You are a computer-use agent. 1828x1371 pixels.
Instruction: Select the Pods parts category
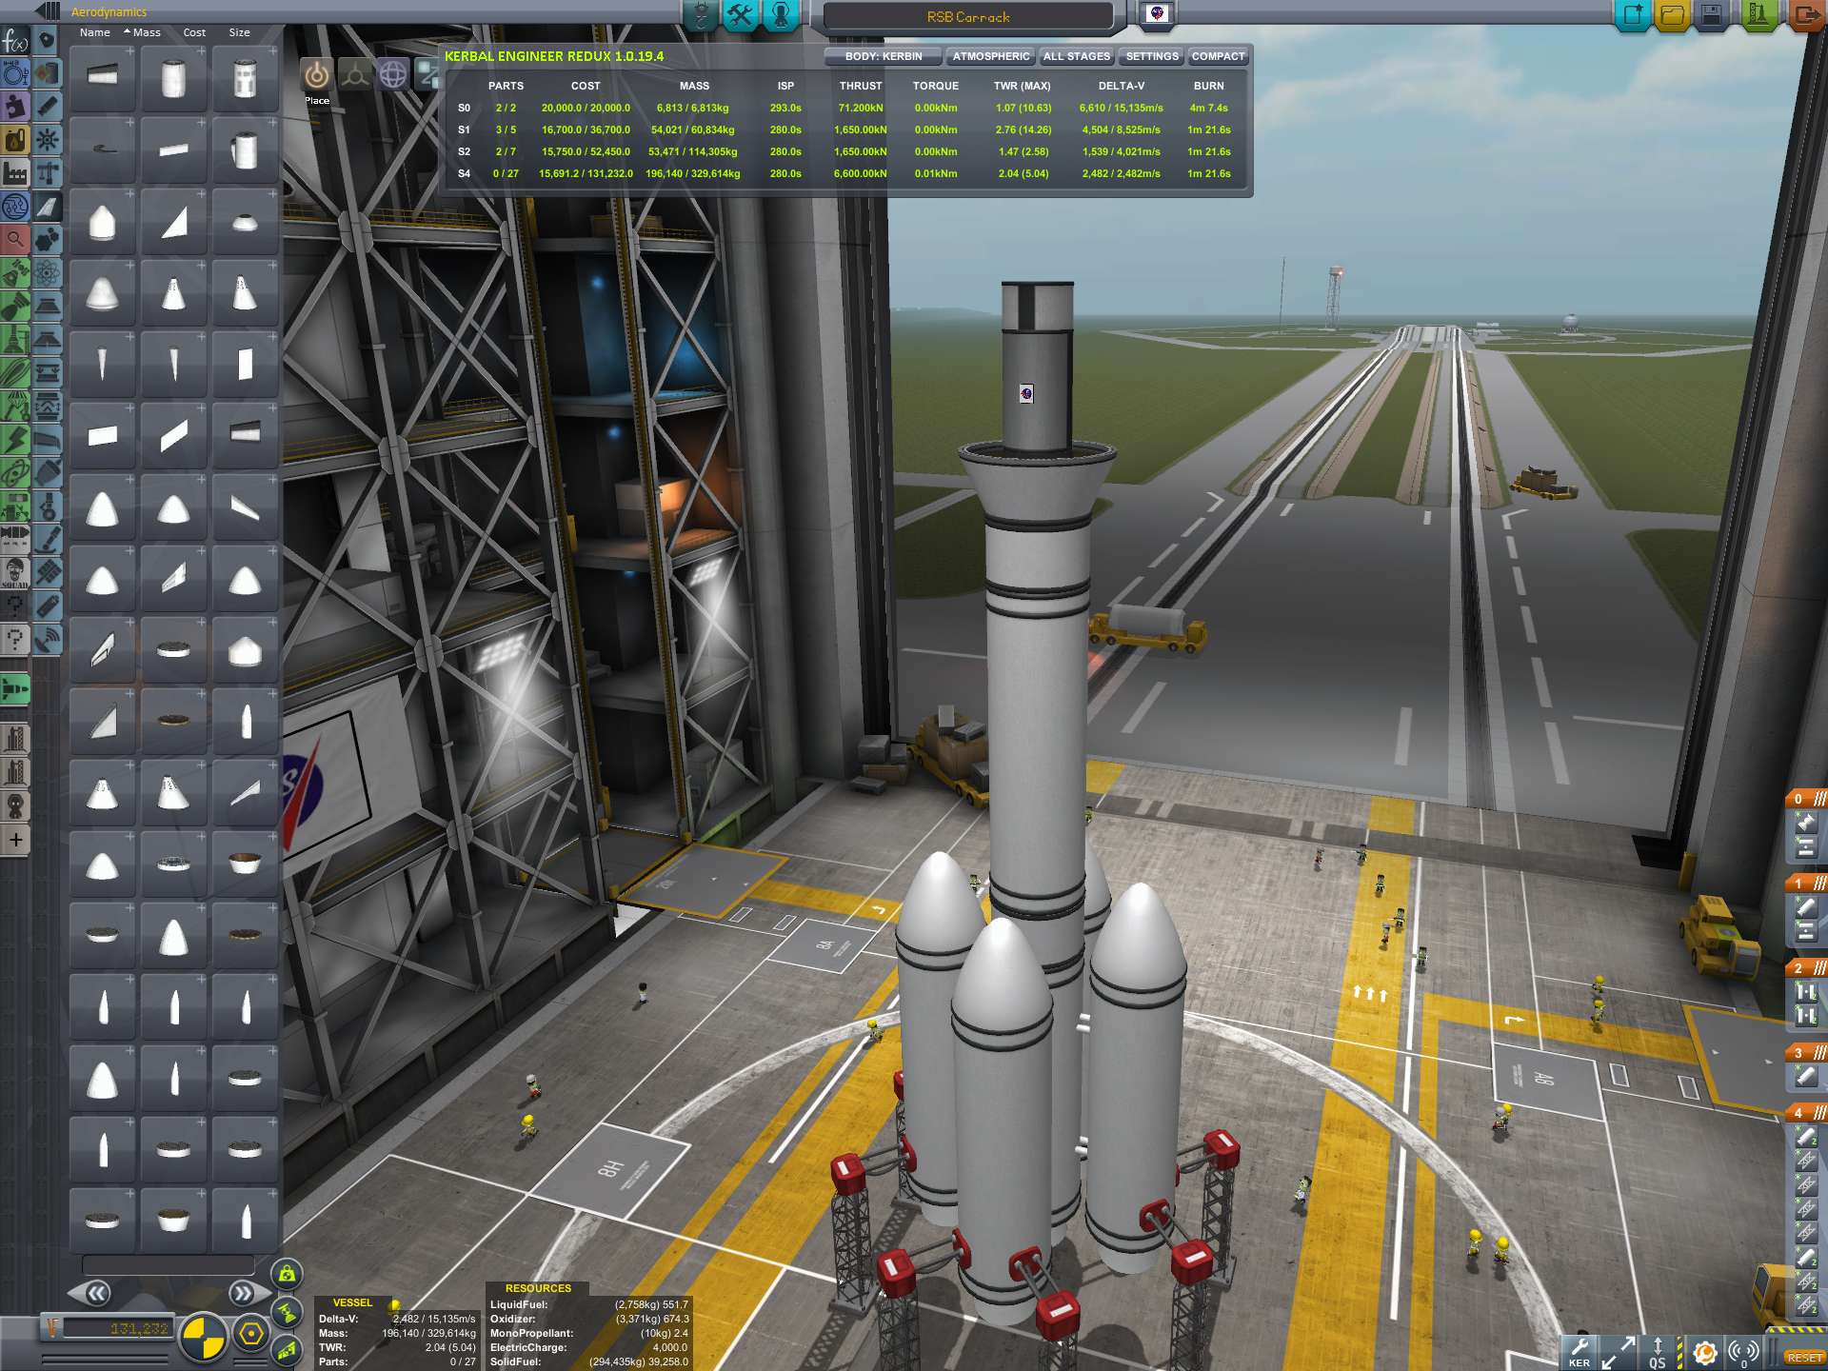(x=48, y=41)
